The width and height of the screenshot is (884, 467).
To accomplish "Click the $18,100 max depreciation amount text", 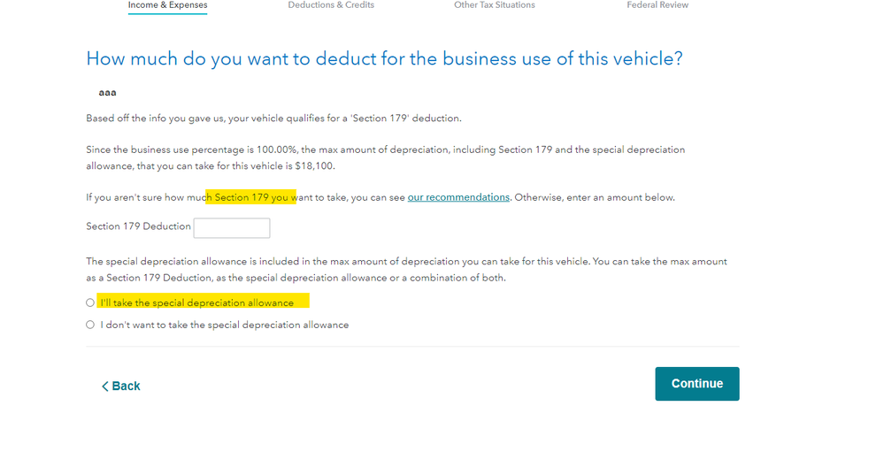I will click(x=314, y=165).
